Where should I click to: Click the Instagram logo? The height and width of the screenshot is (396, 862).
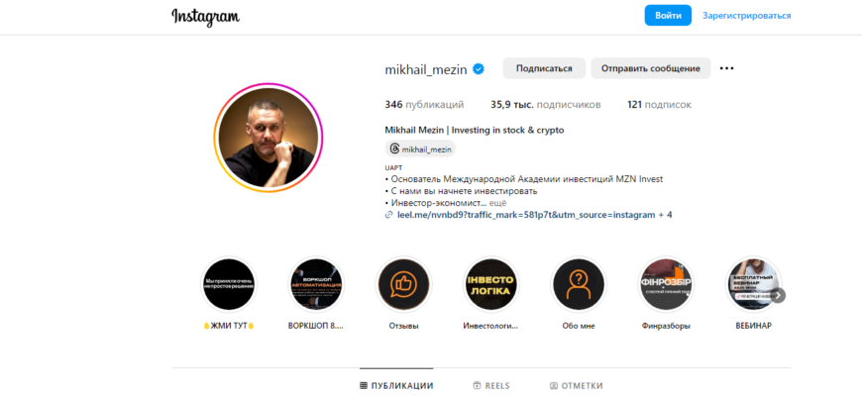206,16
